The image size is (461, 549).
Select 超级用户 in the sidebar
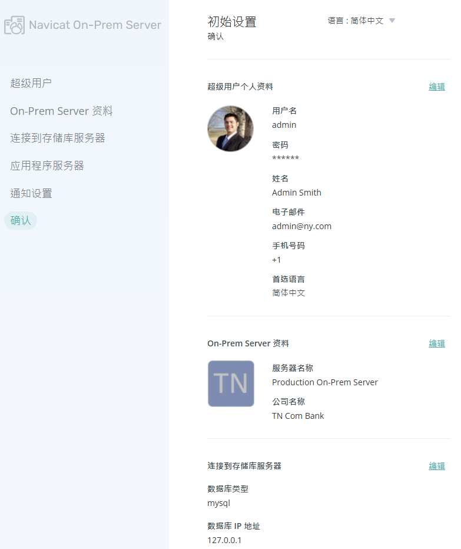tap(31, 83)
